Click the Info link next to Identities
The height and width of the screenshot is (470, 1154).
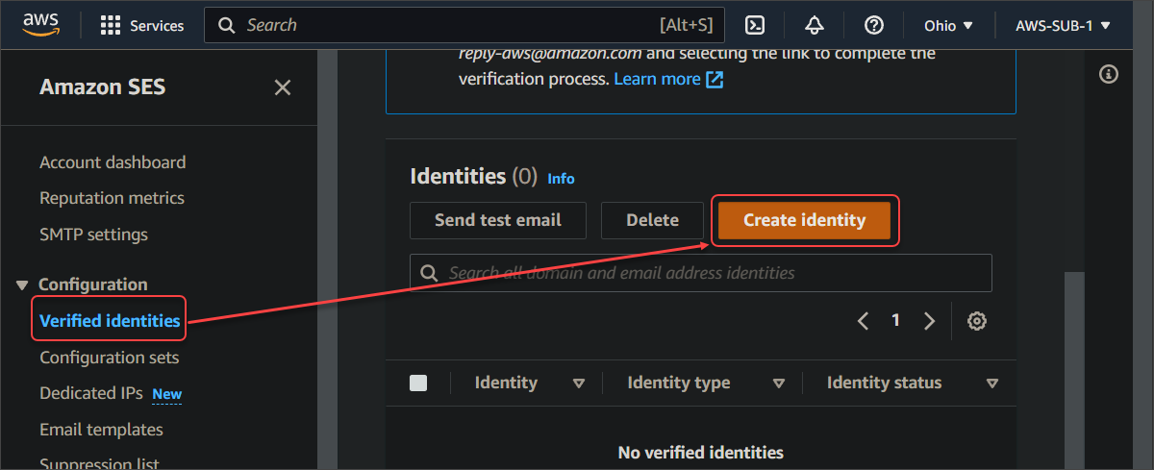561,179
